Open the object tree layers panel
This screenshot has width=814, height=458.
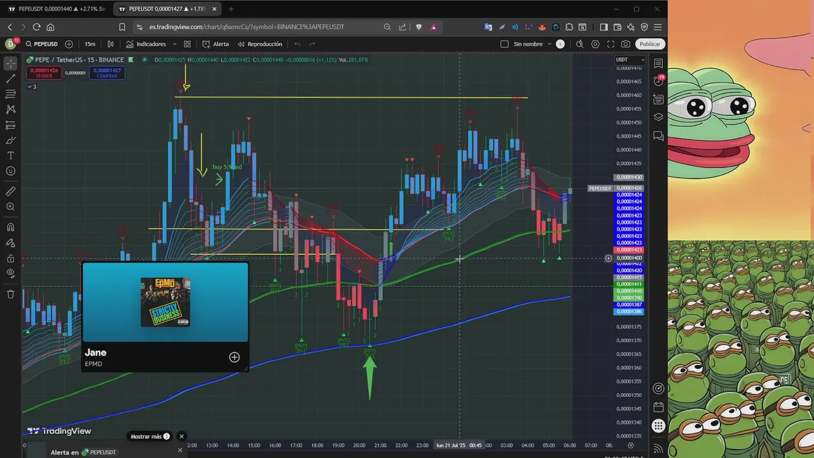point(658,117)
